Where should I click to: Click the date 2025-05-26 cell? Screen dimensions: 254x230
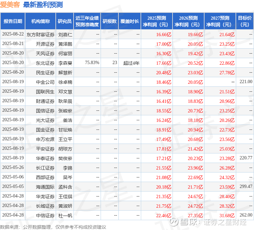[13, 167]
